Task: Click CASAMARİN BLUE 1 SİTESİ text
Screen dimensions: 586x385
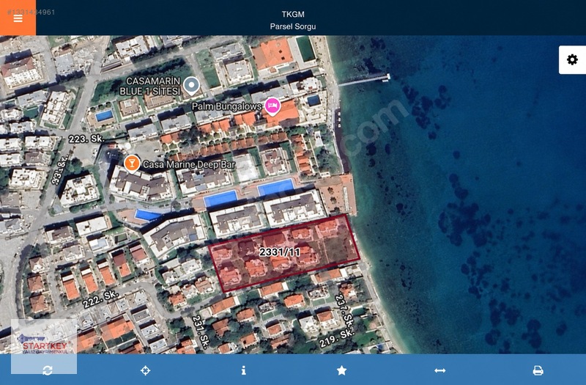Action: coord(150,86)
